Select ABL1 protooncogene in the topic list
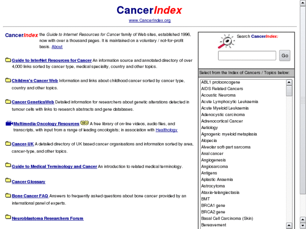The height and width of the screenshot is (229, 306). tap(243, 82)
